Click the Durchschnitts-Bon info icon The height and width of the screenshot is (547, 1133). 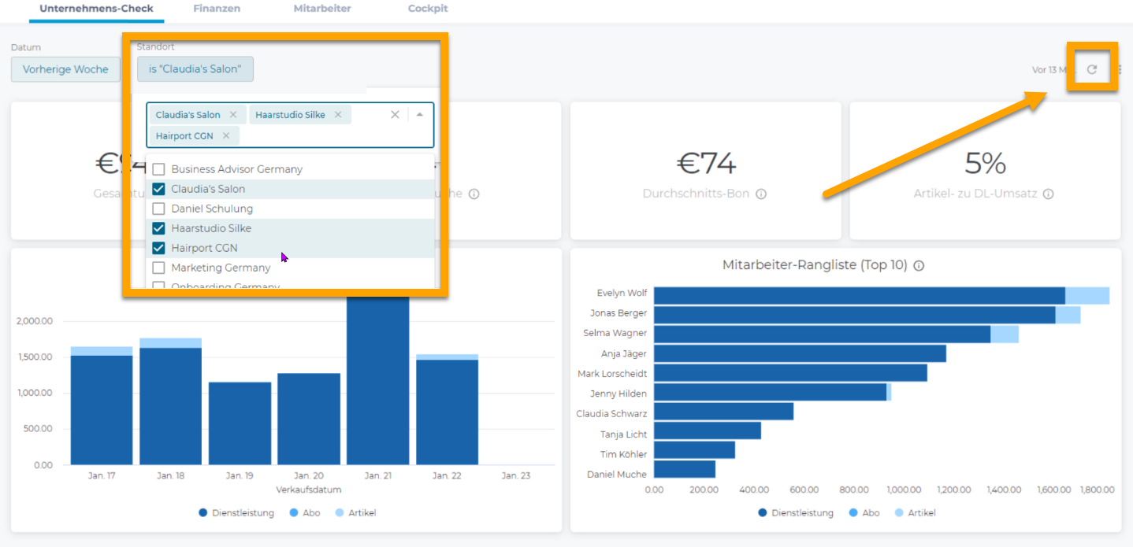pyautogui.click(x=761, y=194)
